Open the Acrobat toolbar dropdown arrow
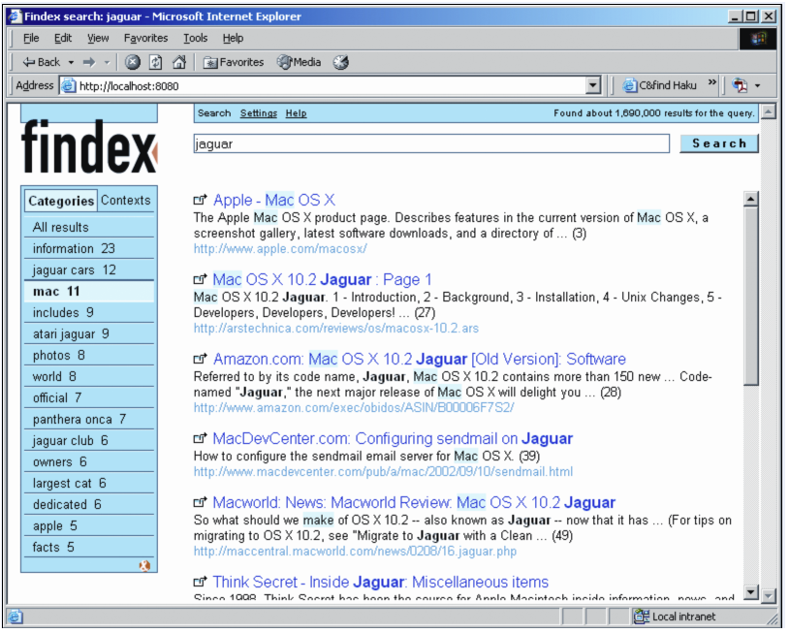The image size is (790, 633). tap(757, 85)
